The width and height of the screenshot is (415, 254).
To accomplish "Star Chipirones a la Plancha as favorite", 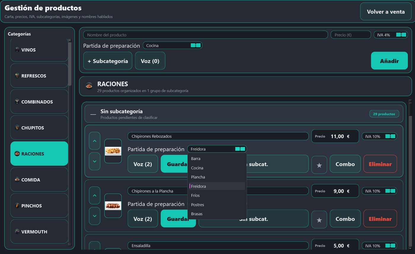I will pyautogui.click(x=319, y=220).
